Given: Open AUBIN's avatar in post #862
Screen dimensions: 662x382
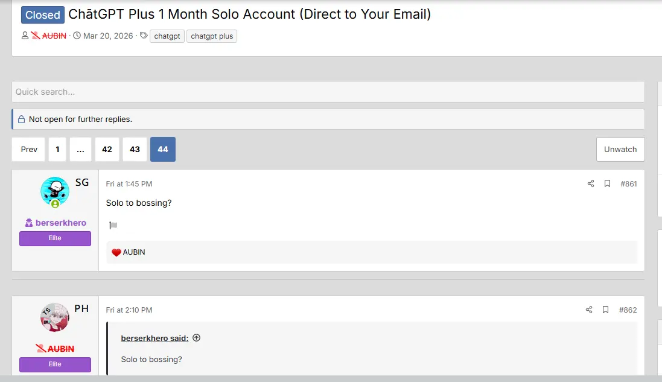Looking at the screenshot, I should pos(55,317).
